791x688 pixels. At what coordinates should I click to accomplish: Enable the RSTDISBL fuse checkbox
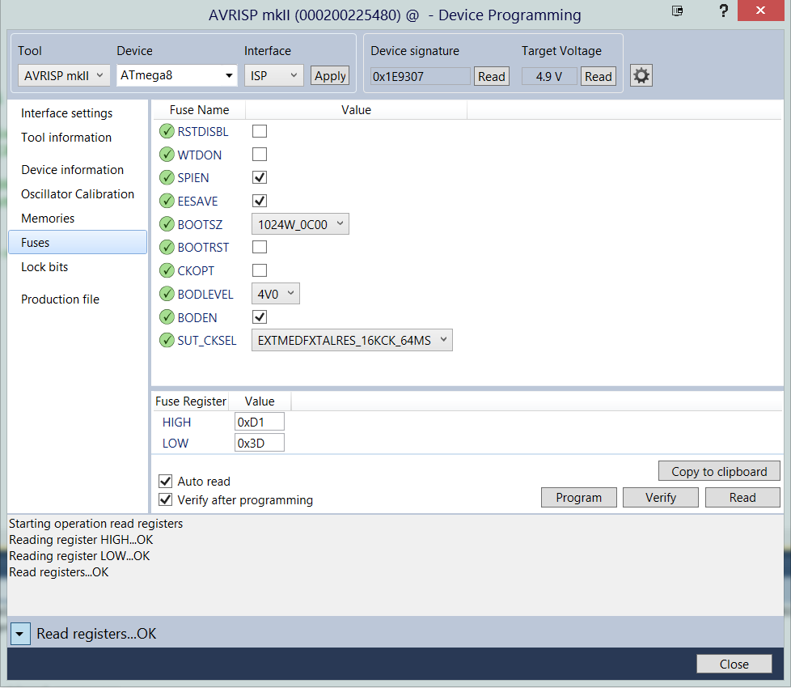pyautogui.click(x=260, y=131)
